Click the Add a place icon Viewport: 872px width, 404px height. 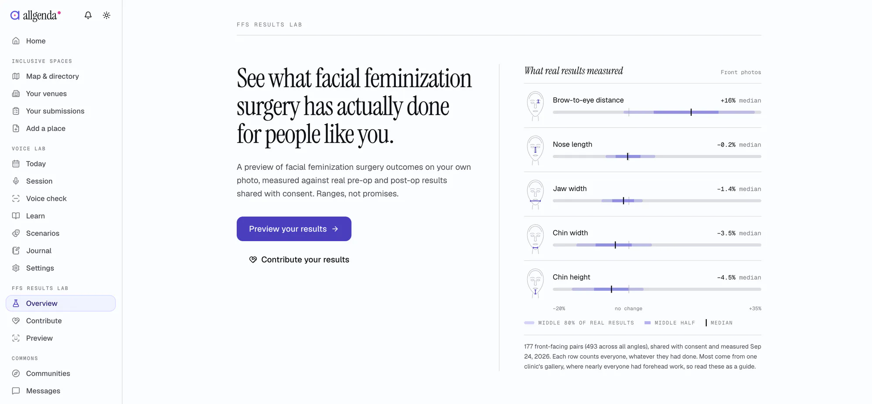click(16, 128)
